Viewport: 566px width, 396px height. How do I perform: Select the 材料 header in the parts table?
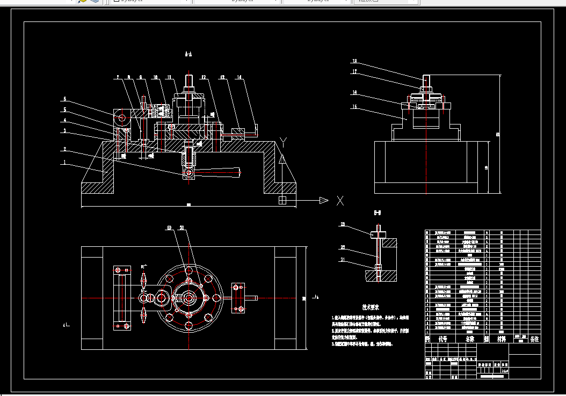tap(501, 339)
